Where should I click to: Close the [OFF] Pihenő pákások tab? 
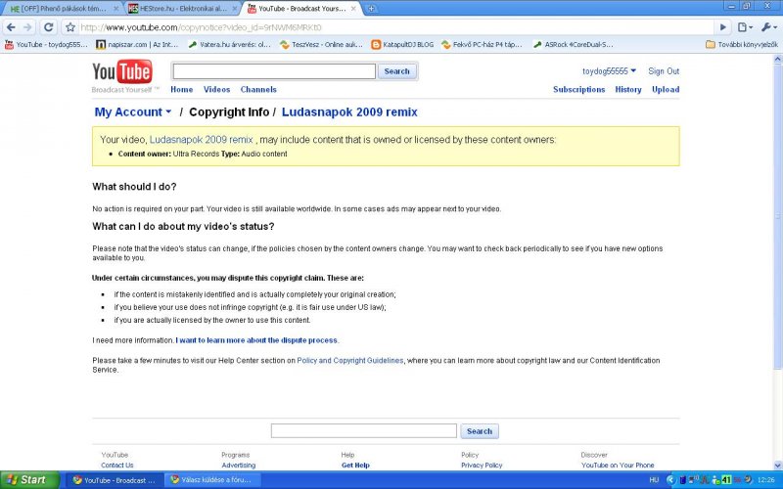(x=115, y=9)
